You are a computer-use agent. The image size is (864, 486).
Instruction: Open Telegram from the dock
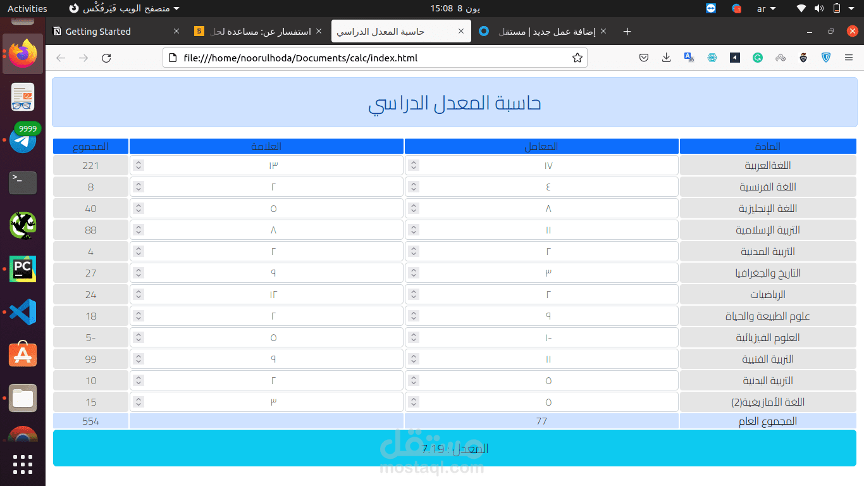point(22,139)
